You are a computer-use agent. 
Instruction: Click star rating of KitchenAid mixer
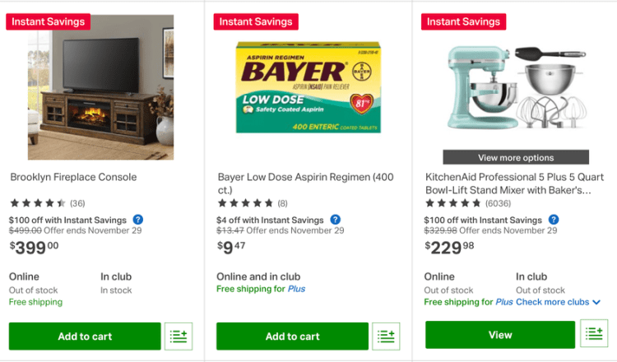[453, 203]
